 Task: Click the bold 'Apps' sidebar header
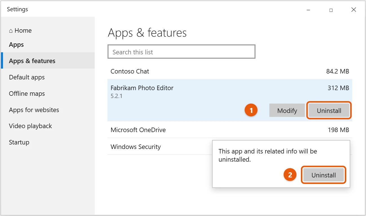pyautogui.click(x=16, y=44)
